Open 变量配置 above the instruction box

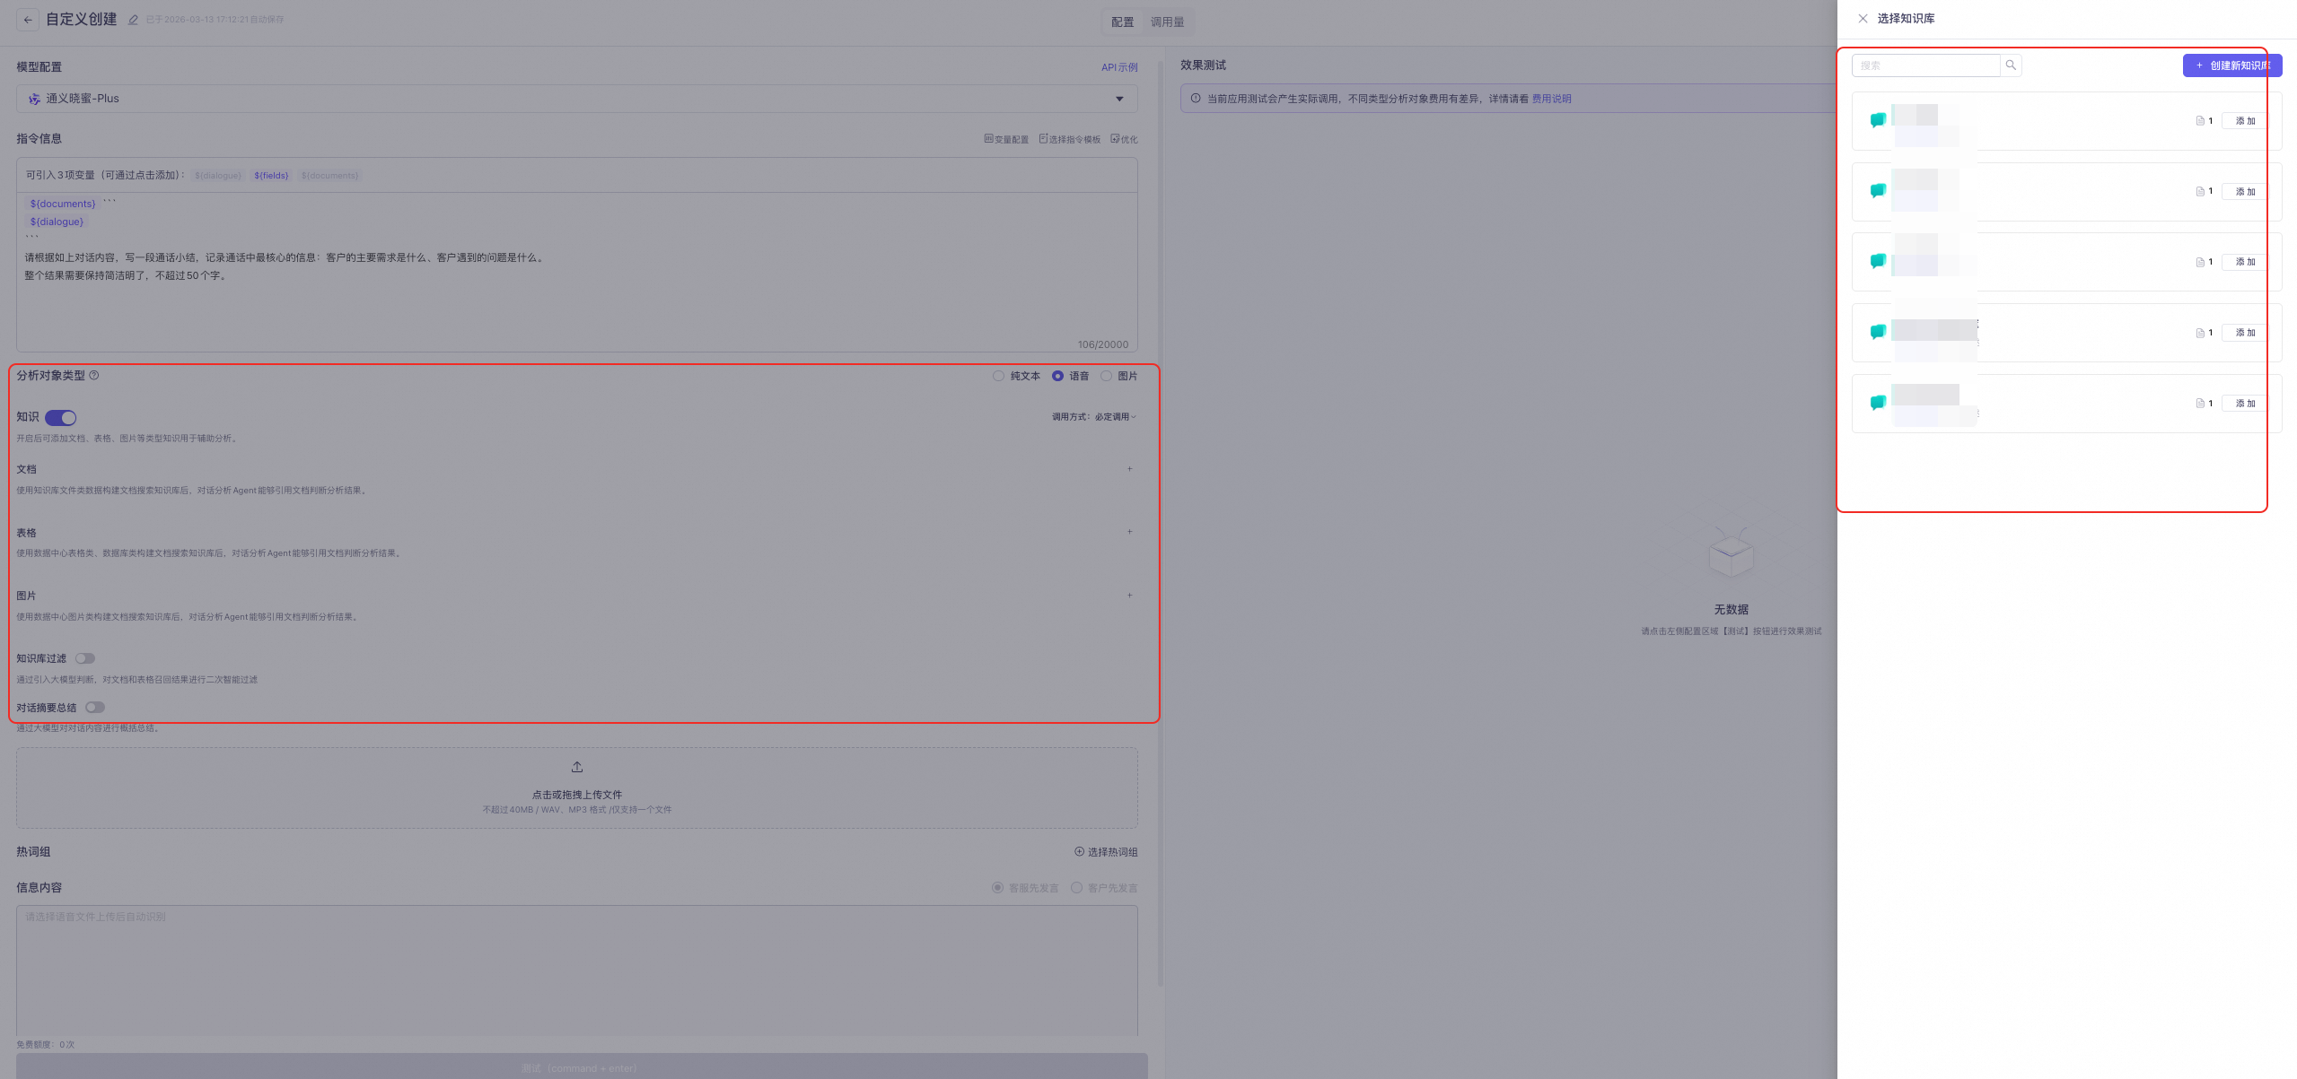tap(1006, 139)
